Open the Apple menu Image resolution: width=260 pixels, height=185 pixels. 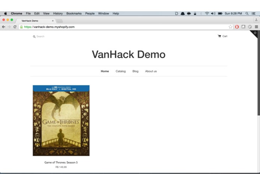pyautogui.click(x=6, y=13)
